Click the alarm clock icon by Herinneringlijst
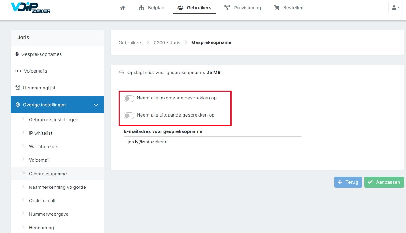Screen dimensions: 406x233 [18, 88]
